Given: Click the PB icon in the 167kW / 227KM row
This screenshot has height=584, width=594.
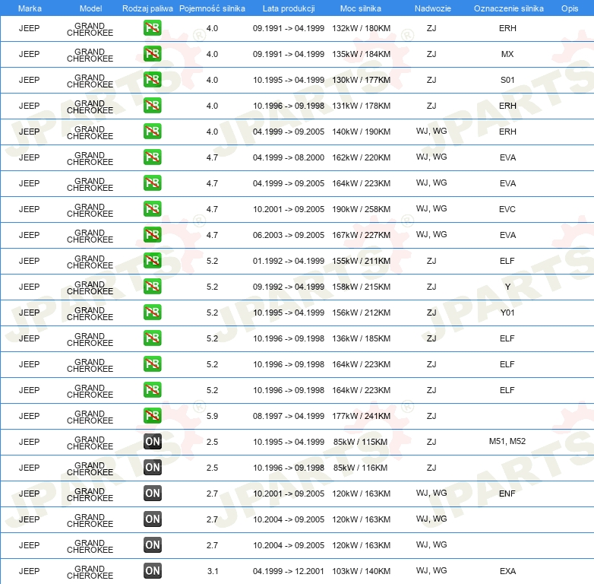Looking at the screenshot, I should pos(152,235).
